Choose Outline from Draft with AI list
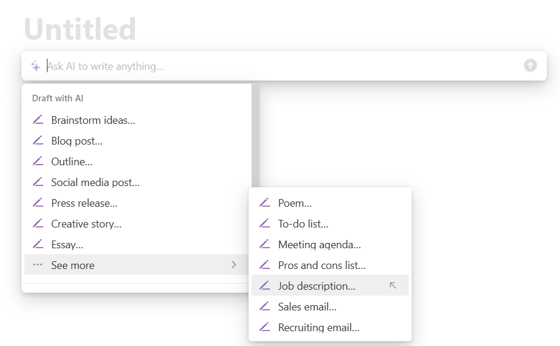Screen dimensions: 560x346 point(72,162)
